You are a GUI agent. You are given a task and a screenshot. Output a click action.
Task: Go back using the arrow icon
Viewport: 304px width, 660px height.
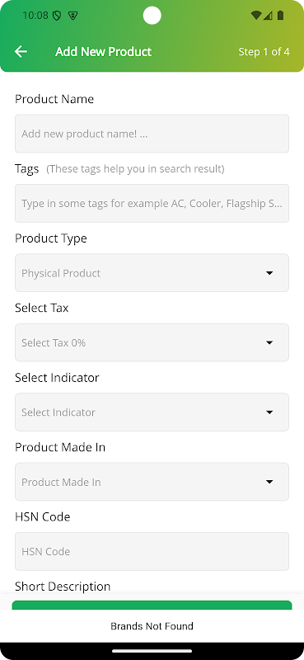(x=21, y=51)
